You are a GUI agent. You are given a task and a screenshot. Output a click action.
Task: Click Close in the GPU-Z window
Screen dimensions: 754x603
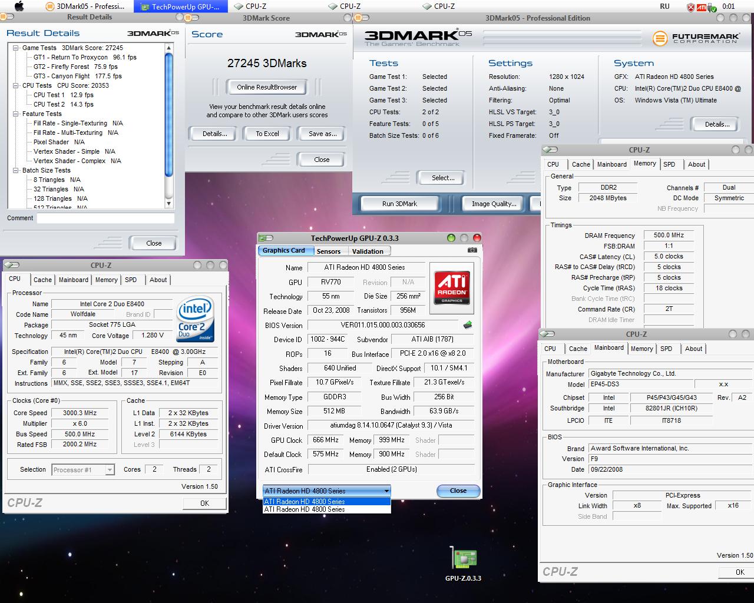(x=458, y=491)
